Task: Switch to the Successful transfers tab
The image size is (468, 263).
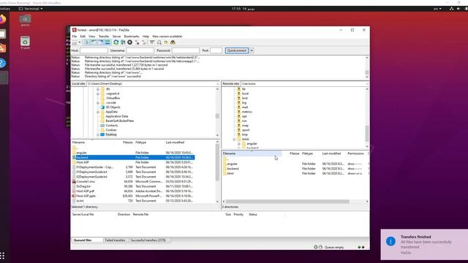Action: pyautogui.click(x=148, y=240)
